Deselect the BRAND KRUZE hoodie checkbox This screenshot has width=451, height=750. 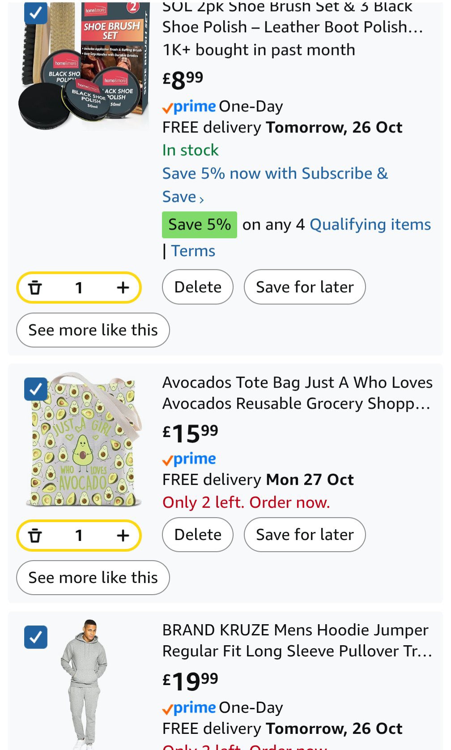[36, 637]
